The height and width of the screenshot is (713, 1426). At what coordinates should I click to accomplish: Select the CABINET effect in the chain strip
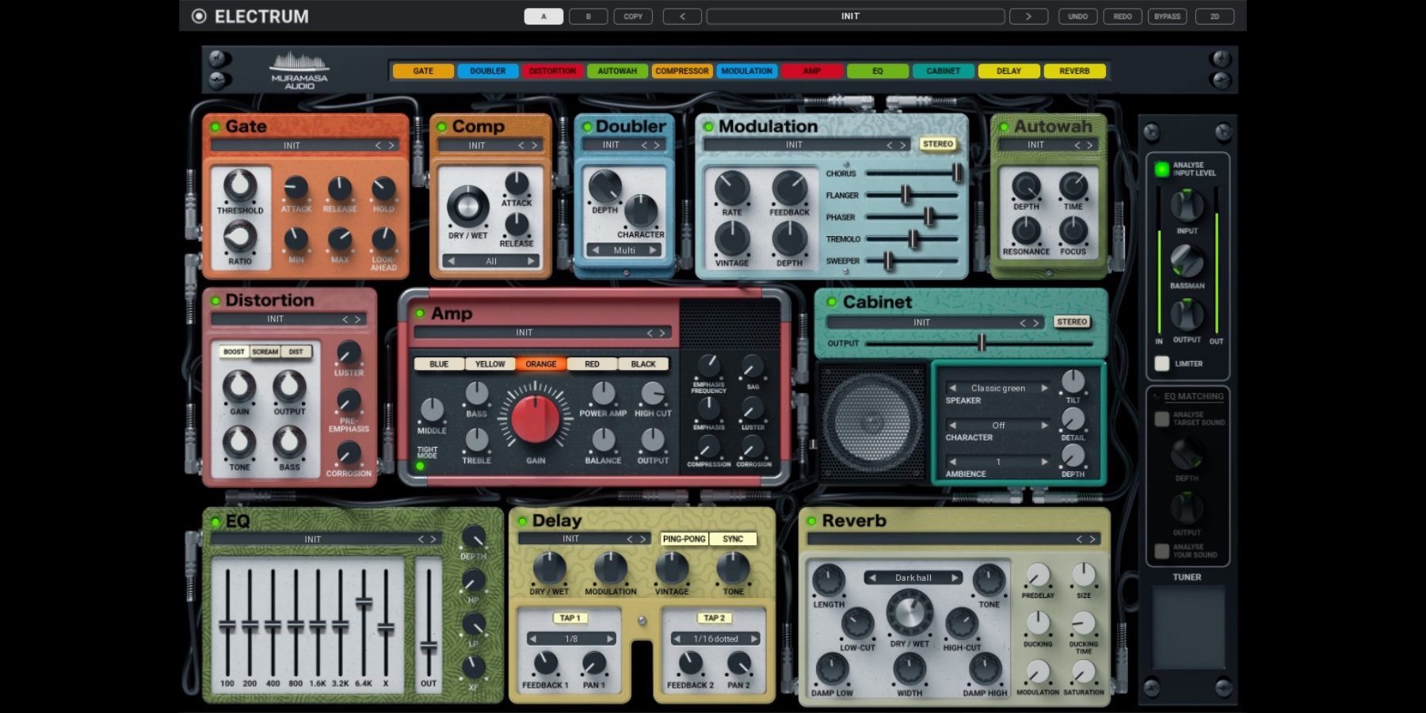(944, 71)
